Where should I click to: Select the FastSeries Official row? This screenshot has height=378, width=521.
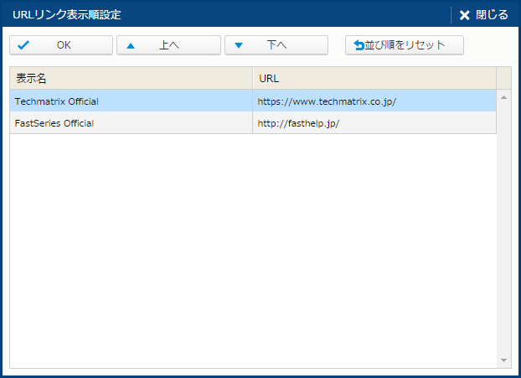coord(54,123)
